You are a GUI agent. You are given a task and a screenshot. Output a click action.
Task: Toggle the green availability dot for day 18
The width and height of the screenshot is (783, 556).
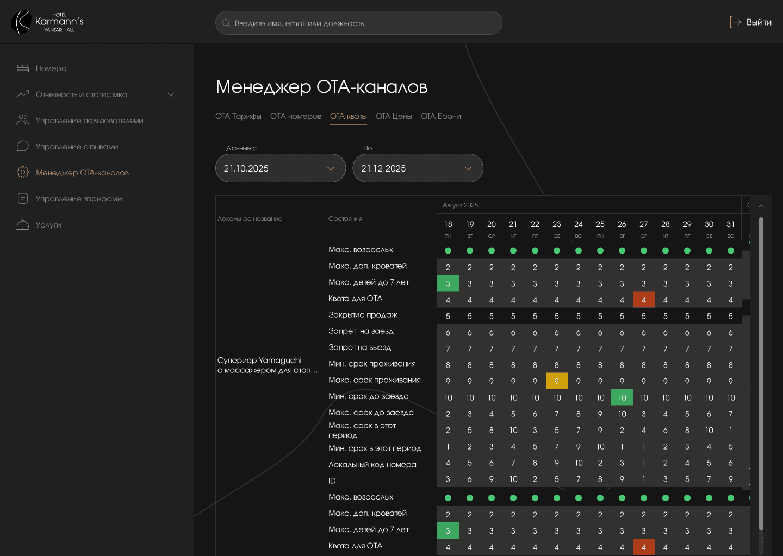448,251
